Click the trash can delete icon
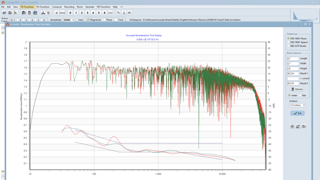320x180 pixels. click(29, 13)
